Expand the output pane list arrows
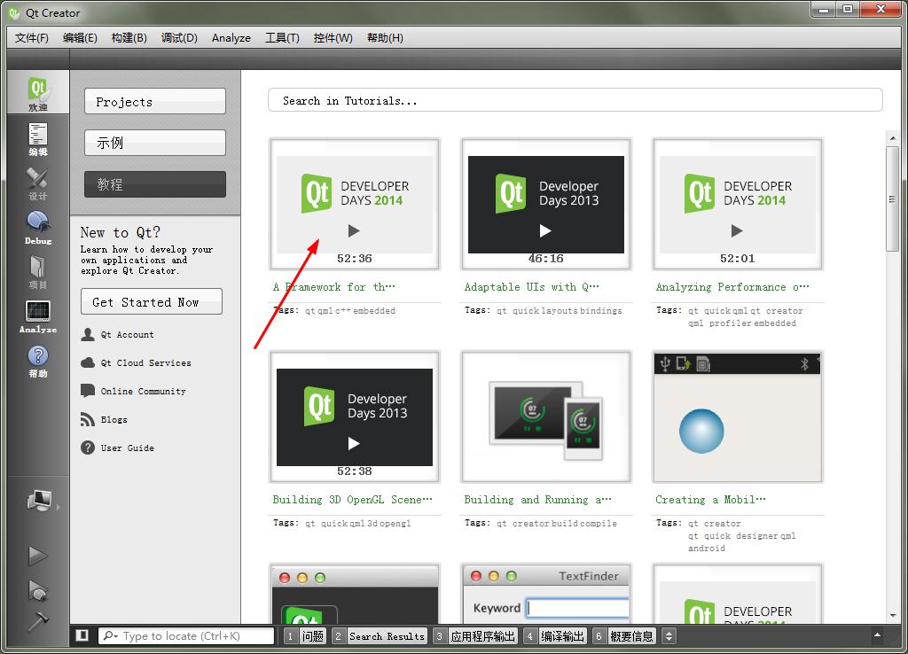Screen dimensions: 908x654 [x=669, y=635]
